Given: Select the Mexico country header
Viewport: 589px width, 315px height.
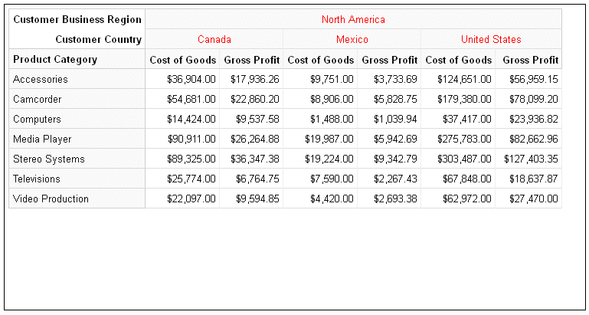Looking at the screenshot, I should click(x=352, y=39).
